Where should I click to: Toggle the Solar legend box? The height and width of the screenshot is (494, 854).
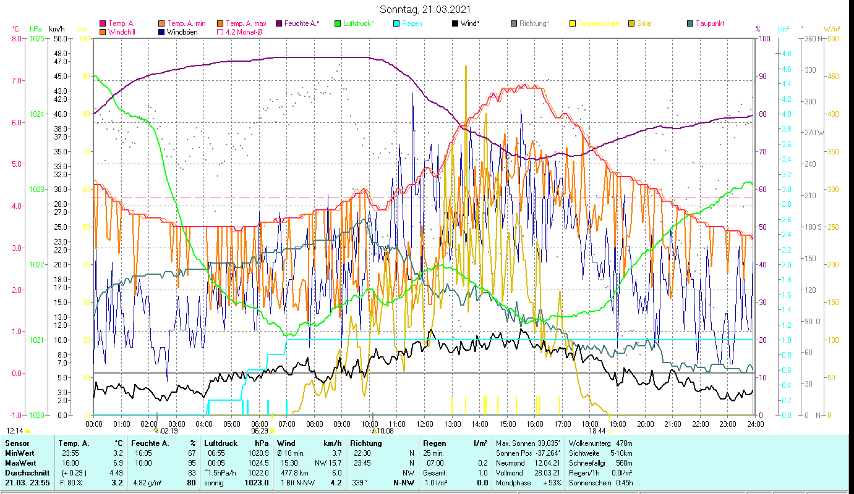(631, 24)
